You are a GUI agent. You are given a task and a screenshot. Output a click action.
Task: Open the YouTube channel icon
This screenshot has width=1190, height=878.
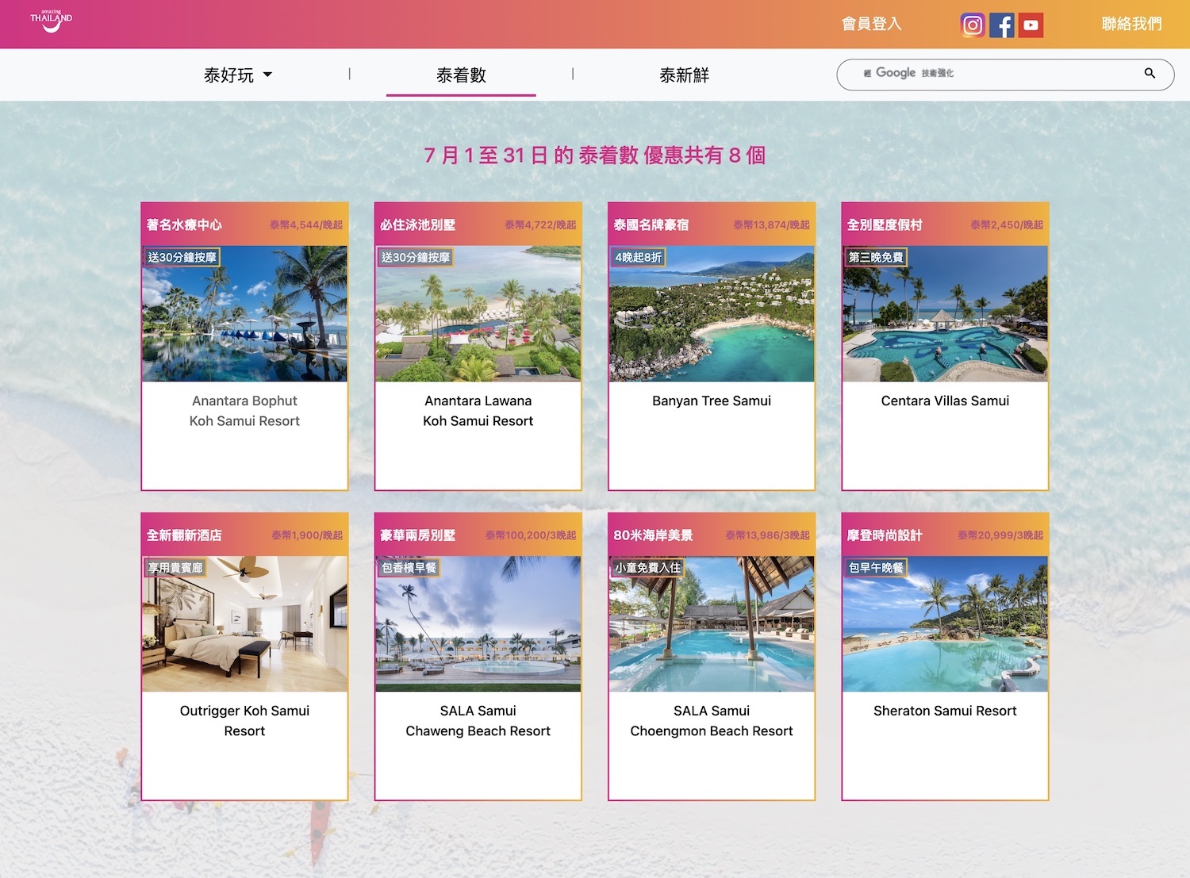click(x=1031, y=25)
